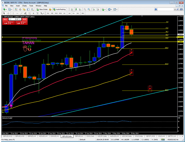This screenshot has height=142, width=185.
Task: Open the File menu
Action: pyautogui.click(x=6, y=6)
